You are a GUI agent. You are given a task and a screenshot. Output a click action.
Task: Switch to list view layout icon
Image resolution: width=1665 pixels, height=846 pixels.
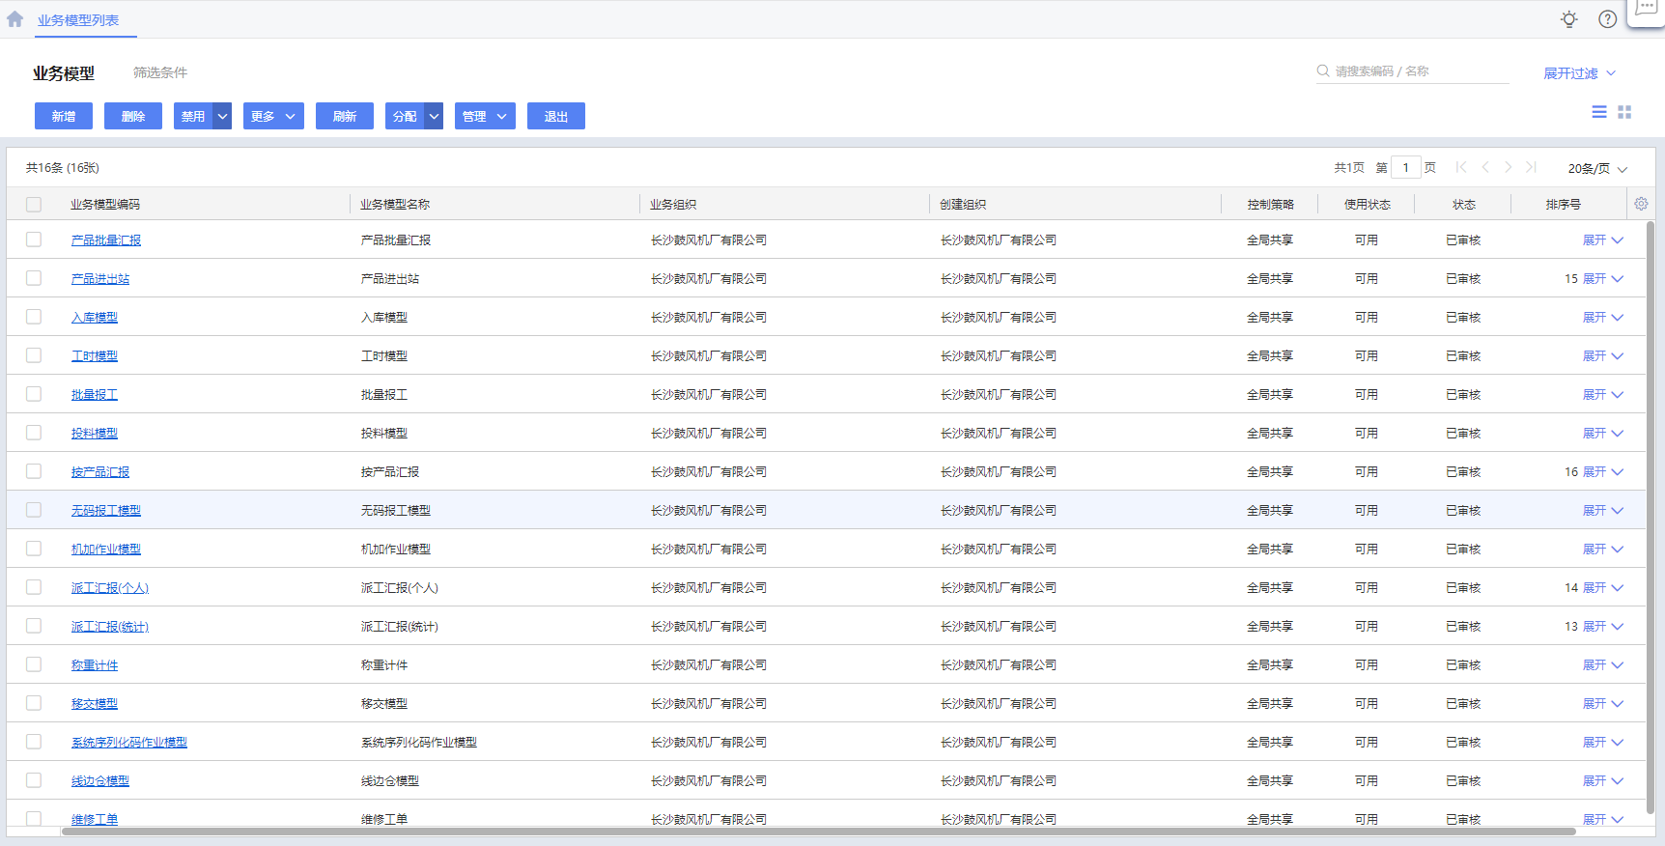pos(1599,113)
